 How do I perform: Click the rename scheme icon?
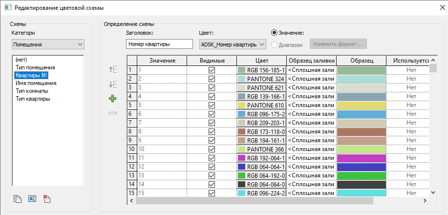click(32, 199)
